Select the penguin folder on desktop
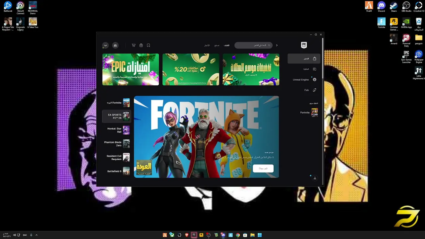This screenshot has height=239, width=425. (419, 40)
